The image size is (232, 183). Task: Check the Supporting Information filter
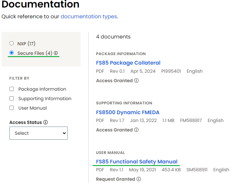(x=12, y=99)
